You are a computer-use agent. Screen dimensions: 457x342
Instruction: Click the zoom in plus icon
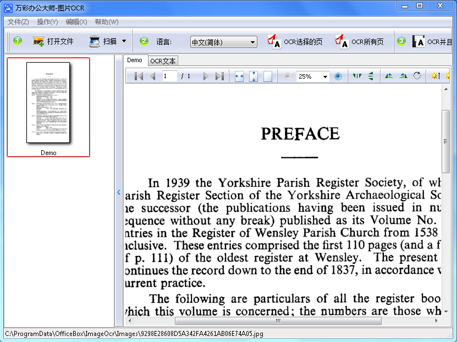(x=338, y=76)
